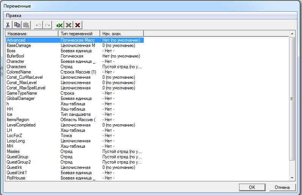Click initial value of LevelCompleted row
Image resolution: width=302 pixels, height=195 pixels.
point(119,125)
